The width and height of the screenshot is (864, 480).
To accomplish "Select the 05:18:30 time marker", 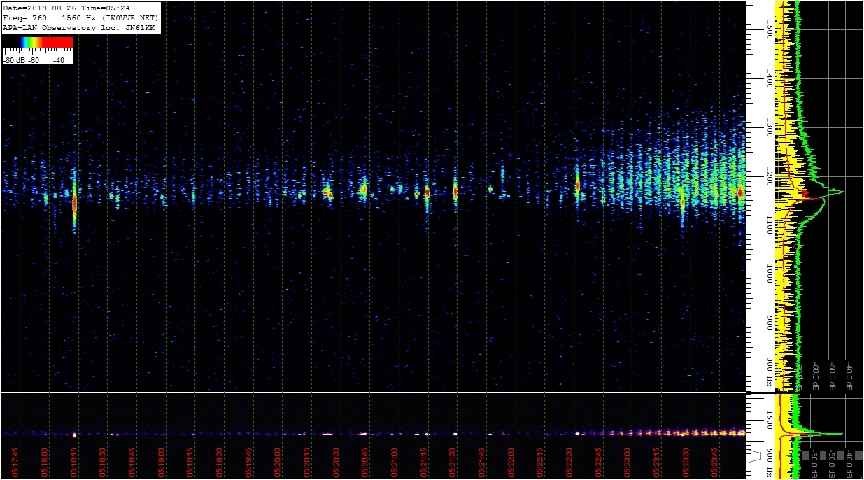I will pyautogui.click(x=103, y=462).
